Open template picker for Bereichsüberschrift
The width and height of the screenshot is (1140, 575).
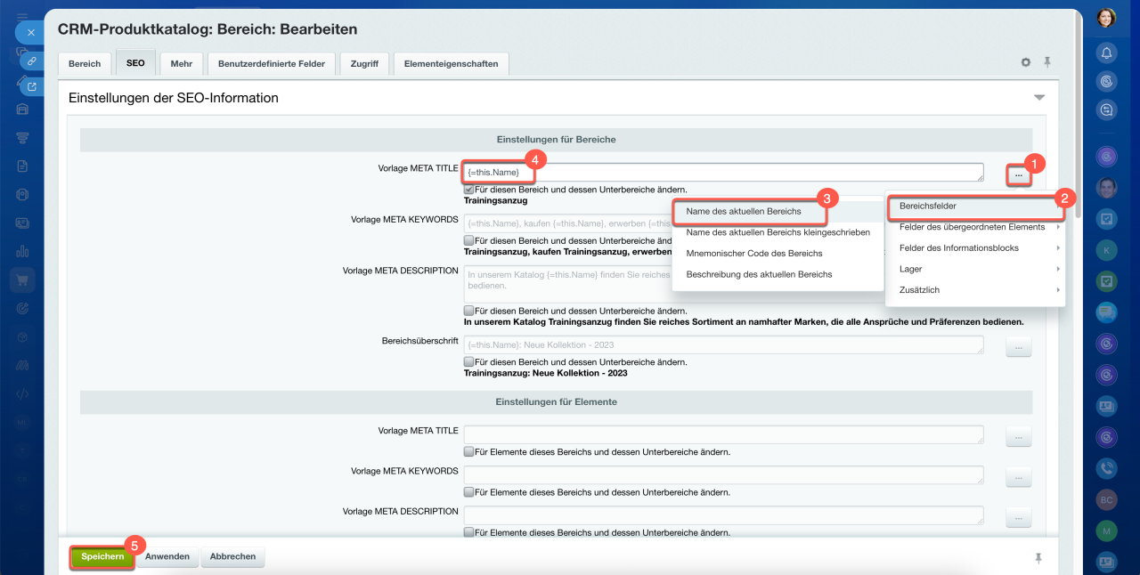coord(1018,346)
